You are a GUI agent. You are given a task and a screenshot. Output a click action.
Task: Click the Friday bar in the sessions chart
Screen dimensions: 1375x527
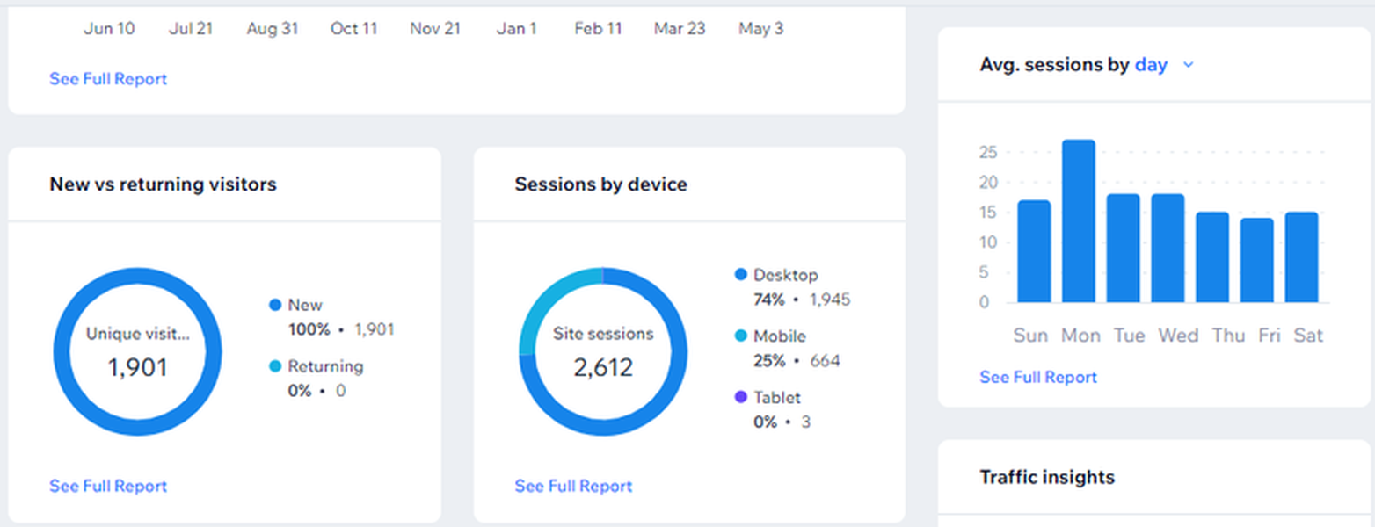coord(1257,260)
